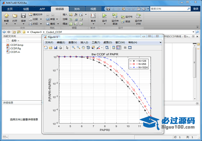Select the Data Cursor tool

pos(93,48)
